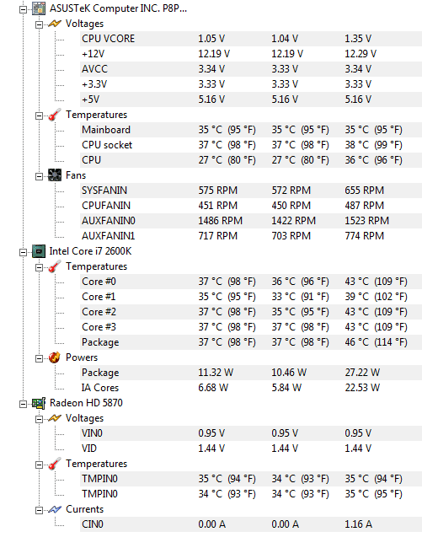Collapse the Radeon HD 5870 node
This screenshot has height=548, width=422.
coord(23,404)
